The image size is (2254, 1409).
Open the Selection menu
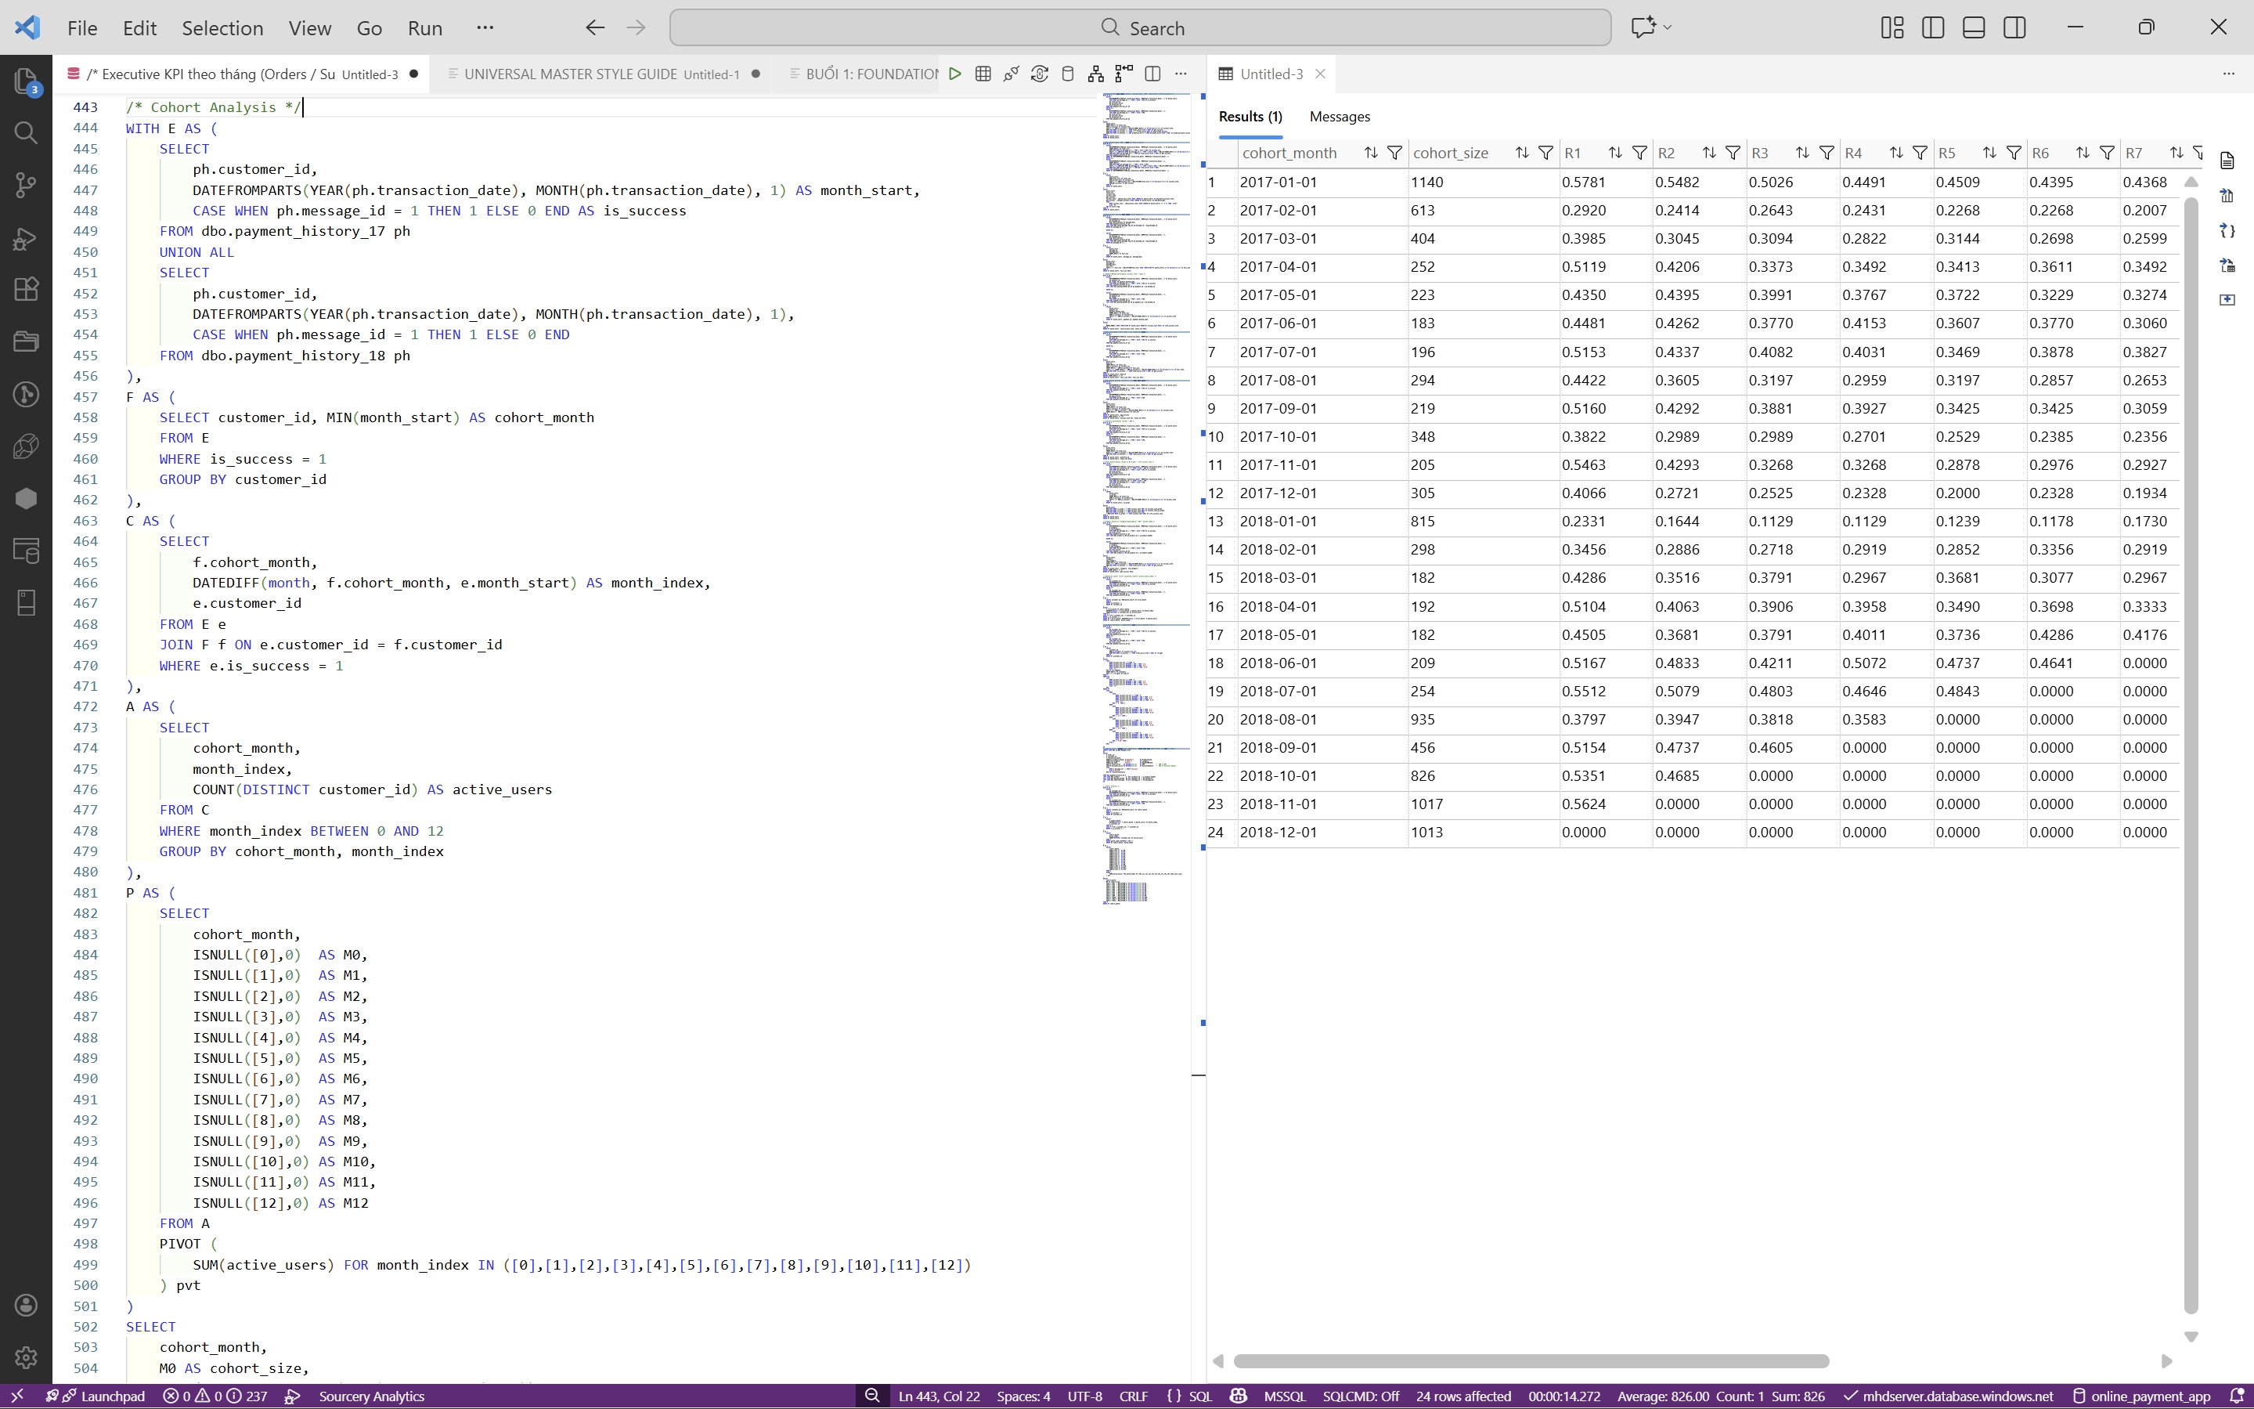222,28
